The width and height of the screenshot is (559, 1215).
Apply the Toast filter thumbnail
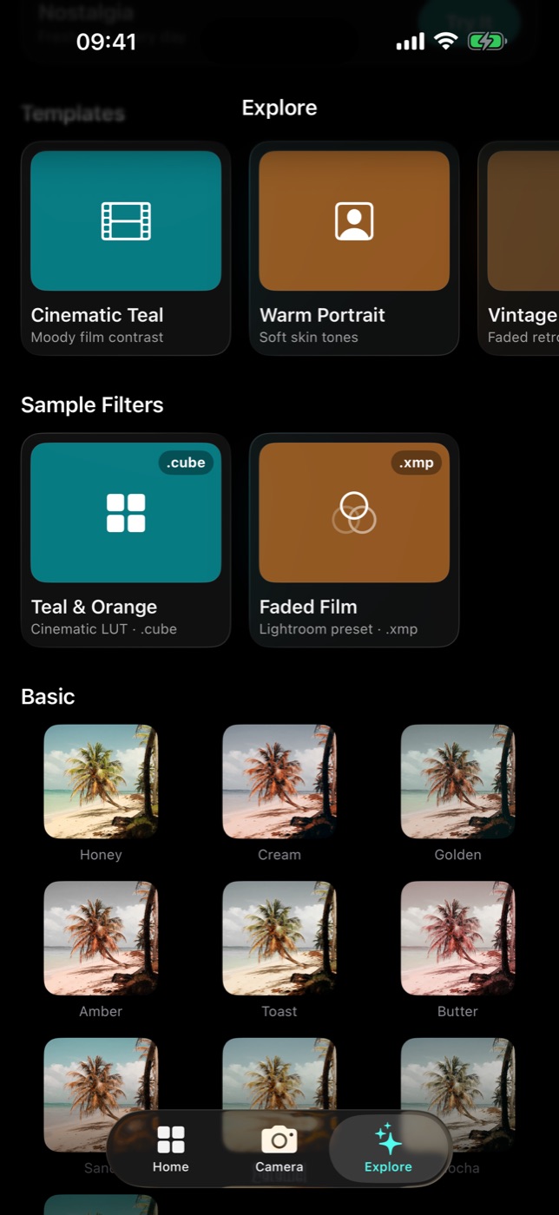pyautogui.click(x=279, y=938)
